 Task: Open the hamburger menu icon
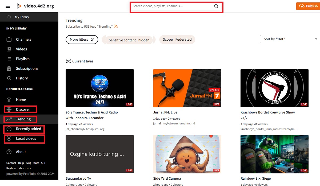tap(7, 6)
